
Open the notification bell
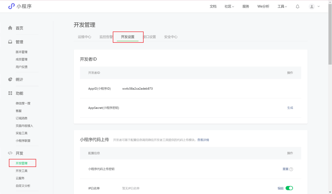pyautogui.click(x=298, y=7)
